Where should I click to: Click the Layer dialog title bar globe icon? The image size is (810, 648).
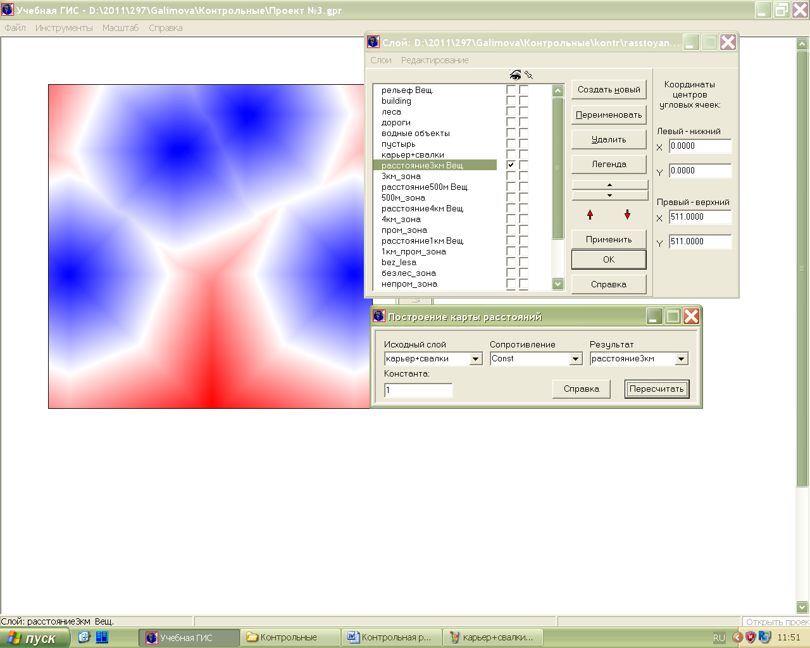point(373,42)
